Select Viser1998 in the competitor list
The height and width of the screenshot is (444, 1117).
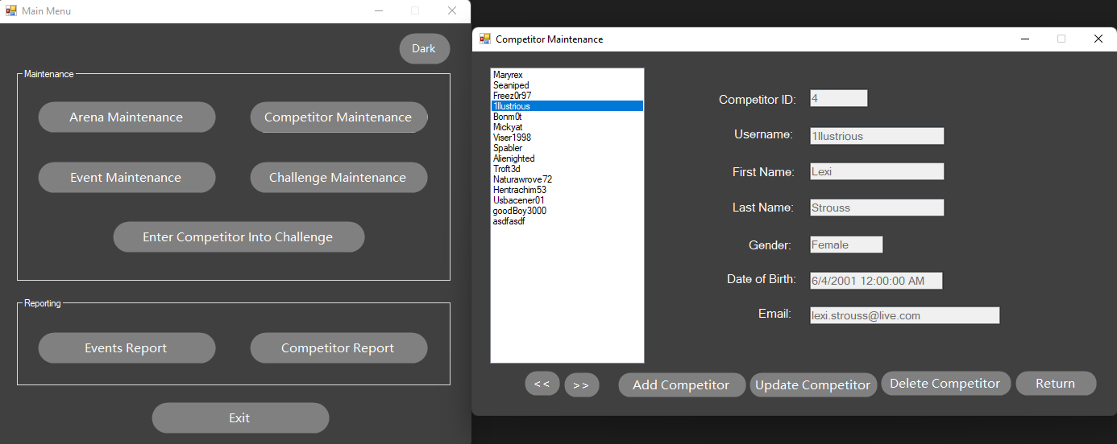point(567,138)
